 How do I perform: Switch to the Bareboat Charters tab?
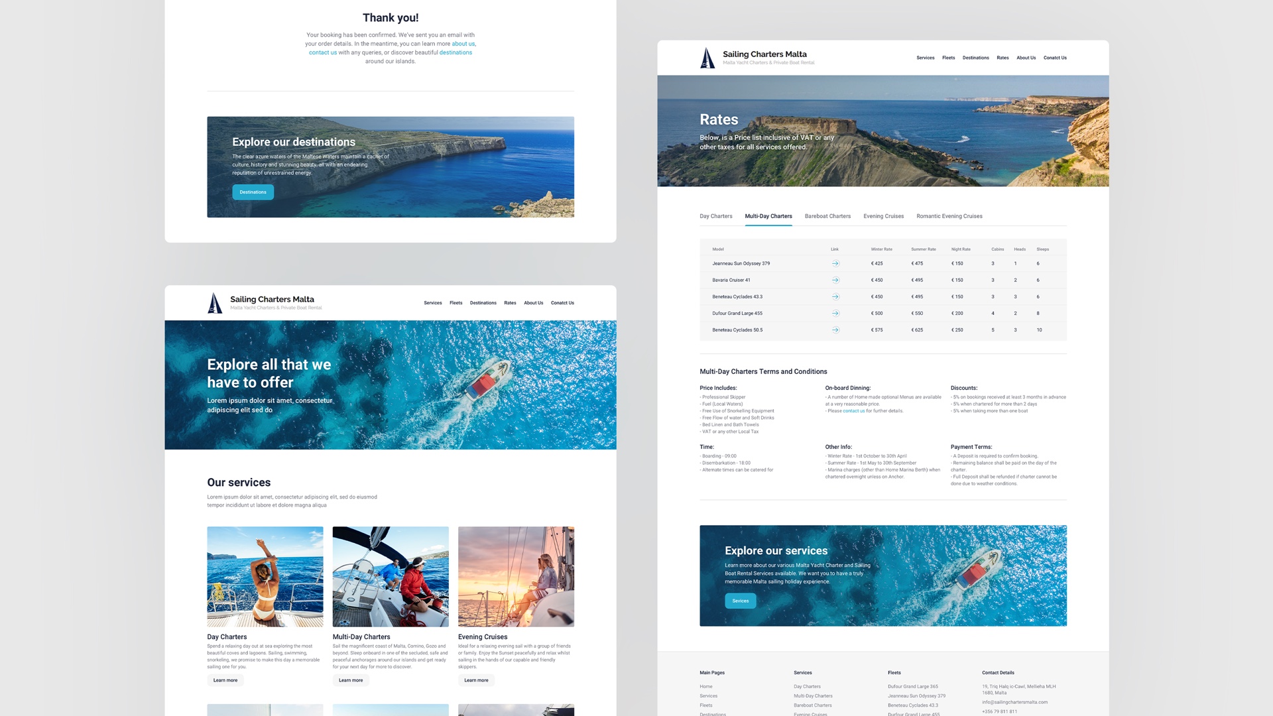click(827, 216)
